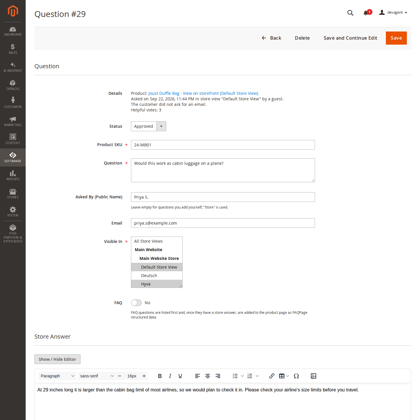This screenshot has height=420, width=420.
Task: Open the Marketing menu
Action: click(x=13, y=121)
